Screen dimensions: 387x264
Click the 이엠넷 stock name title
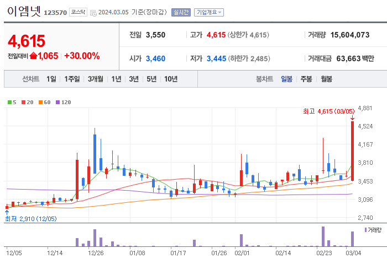tap(24, 12)
